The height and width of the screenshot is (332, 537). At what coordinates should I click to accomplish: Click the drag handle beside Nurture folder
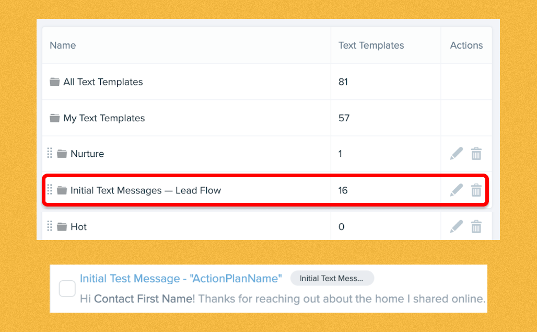50,153
